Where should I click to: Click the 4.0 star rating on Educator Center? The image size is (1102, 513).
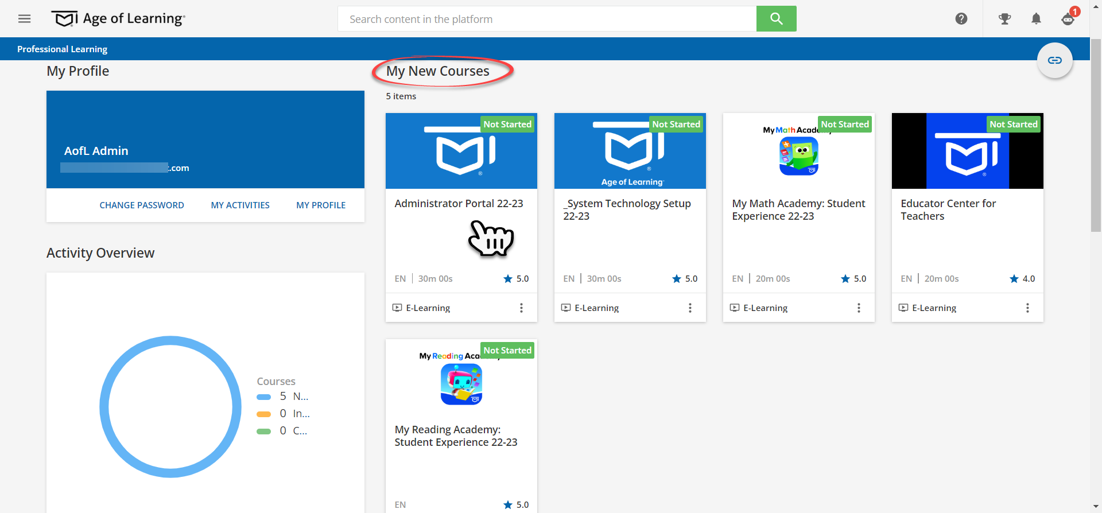[x=1022, y=279]
